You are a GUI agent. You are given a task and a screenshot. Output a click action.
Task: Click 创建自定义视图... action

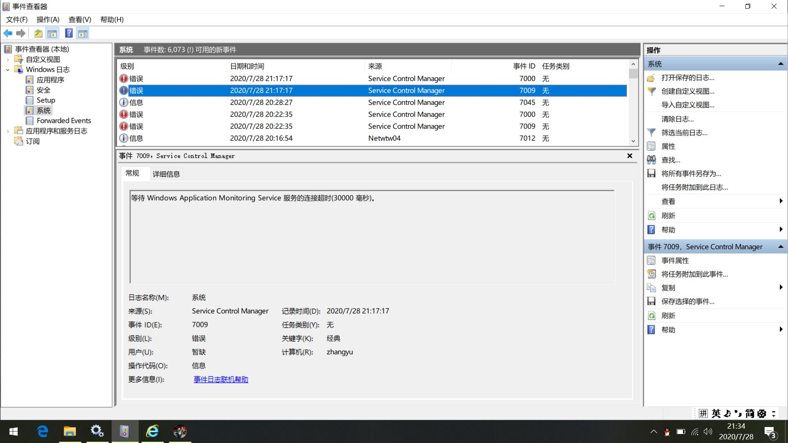[x=687, y=91]
